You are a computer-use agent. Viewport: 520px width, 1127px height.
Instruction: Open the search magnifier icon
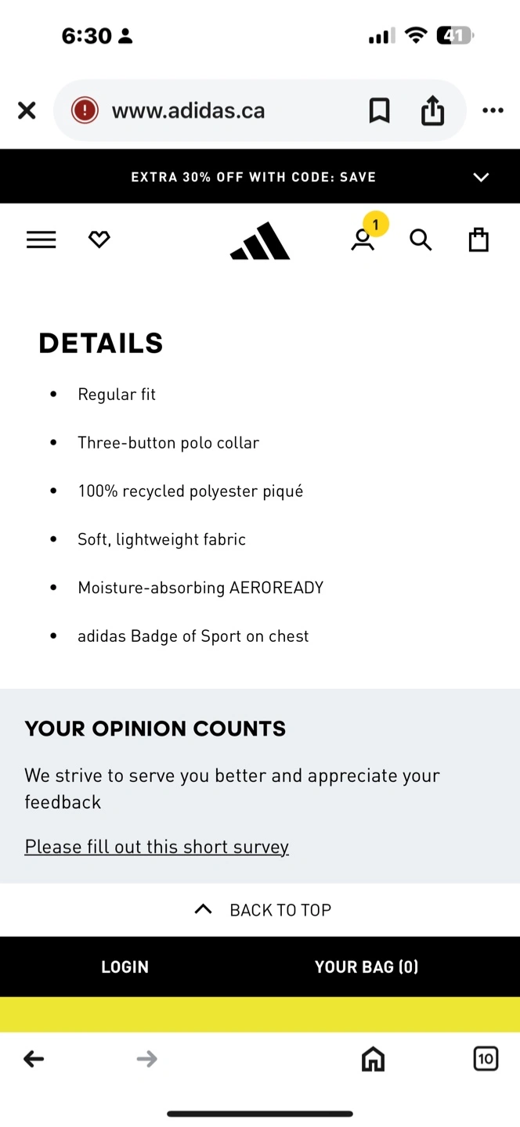tap(421, 240)
